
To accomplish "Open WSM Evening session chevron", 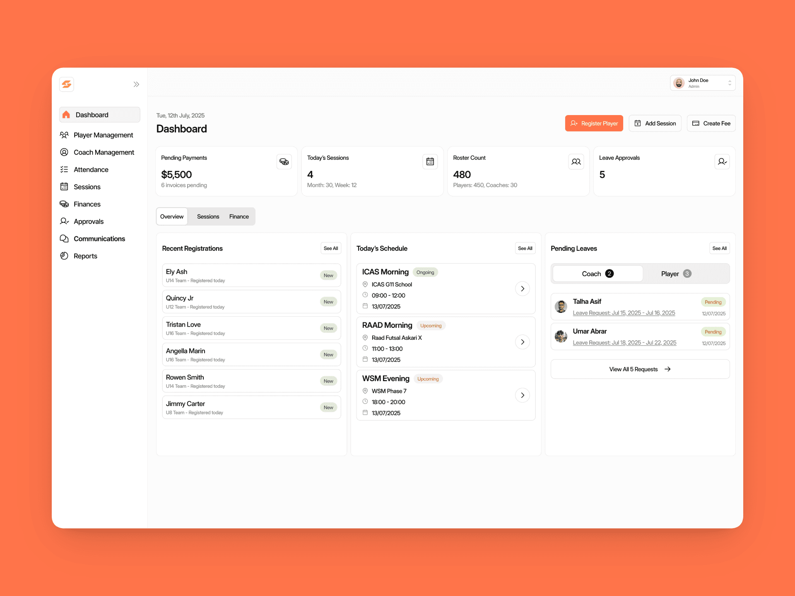I will [523, 395].
